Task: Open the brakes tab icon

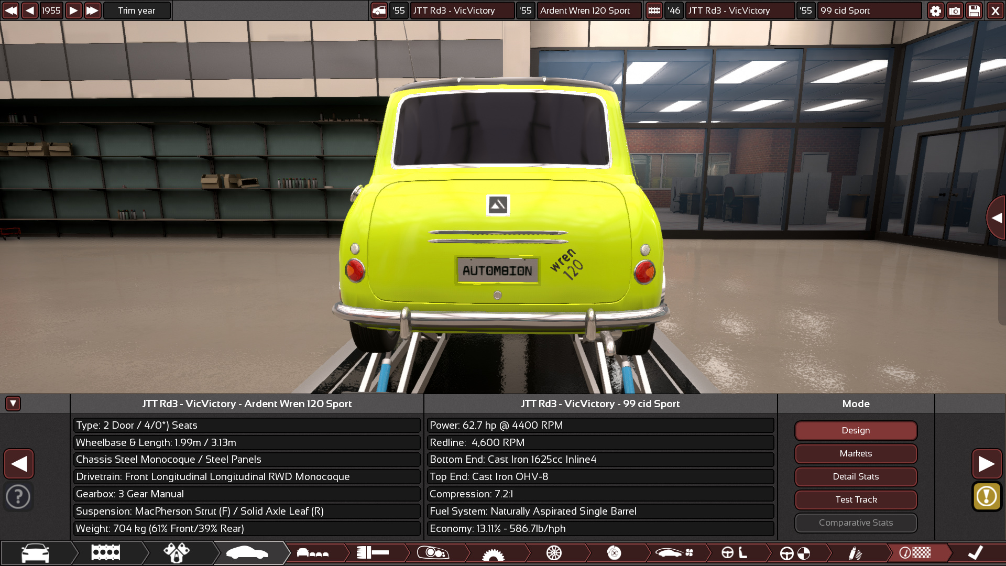Action: pyautogui.click(x=614, y=553)
